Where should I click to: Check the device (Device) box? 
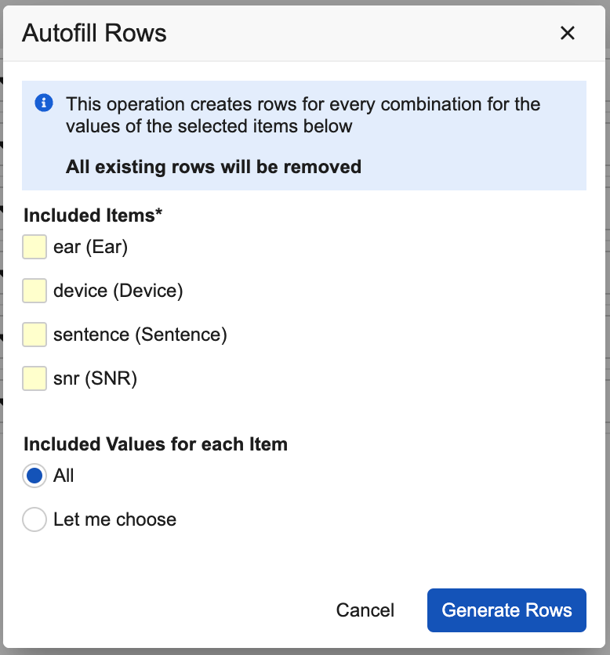[34, 291]
